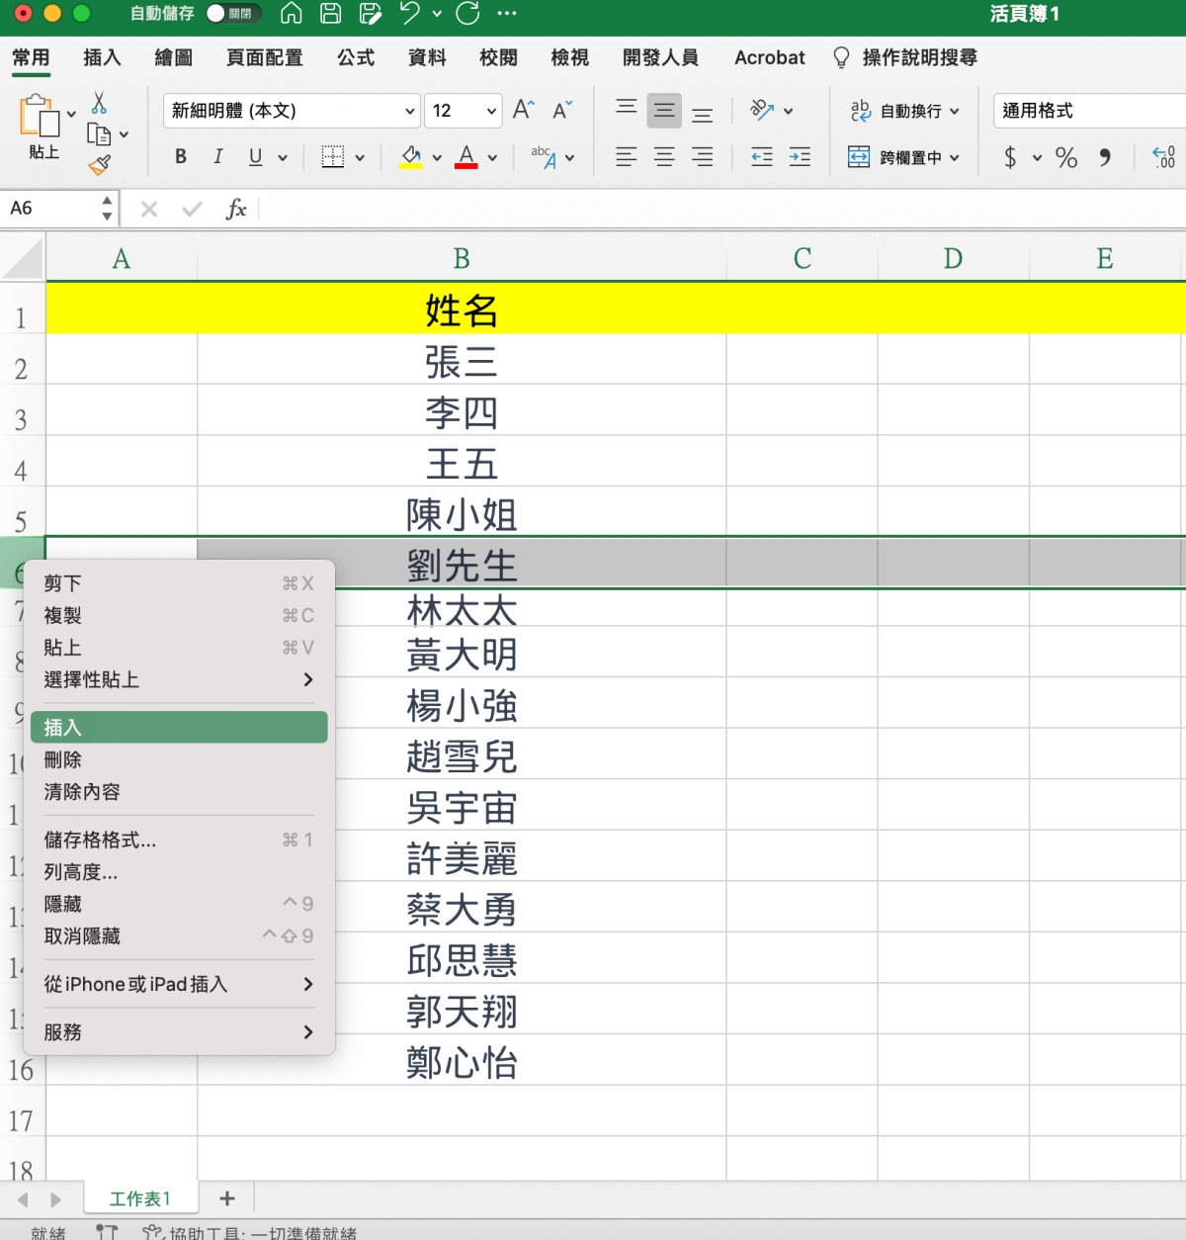Toggle bold formatting
This screenshot has width=1186, height=1240.
pos(180,157)
